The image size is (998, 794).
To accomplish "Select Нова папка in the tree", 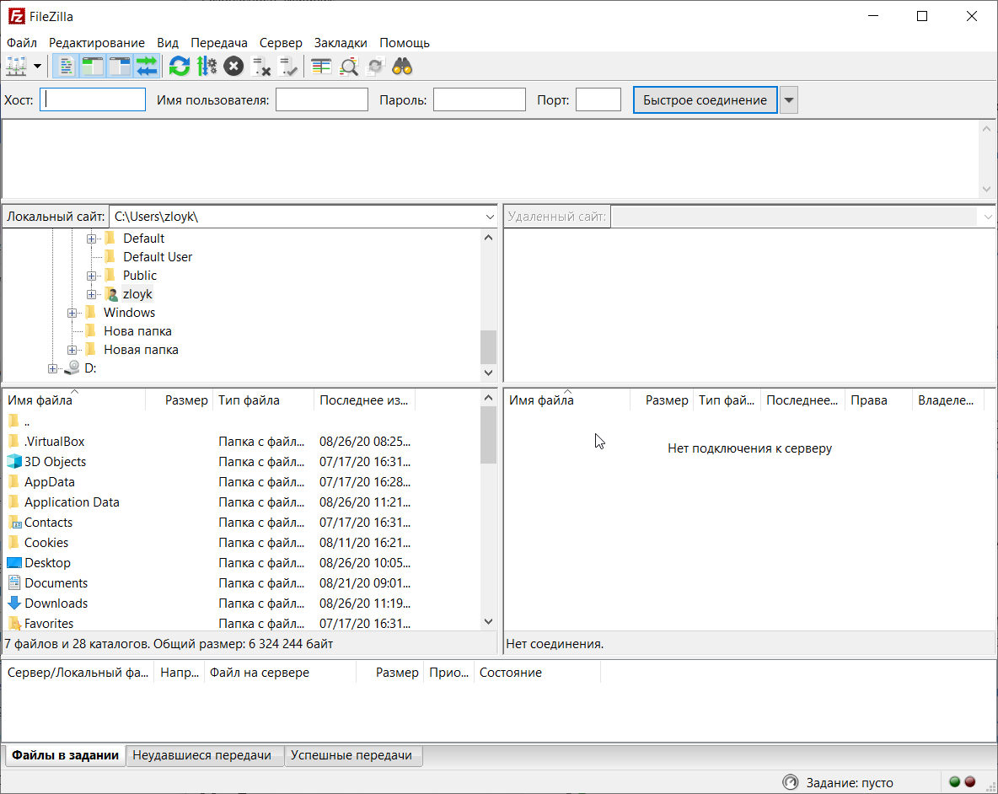I will coord(137,331).
